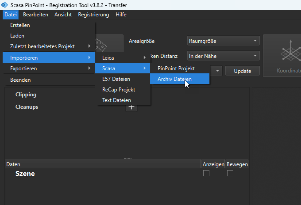301x205 pixels.
Task: Open the In der Nähe dropdown
Action: (223, 56)
